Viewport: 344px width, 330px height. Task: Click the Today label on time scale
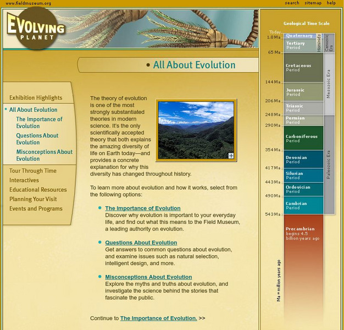coord(275,32)
